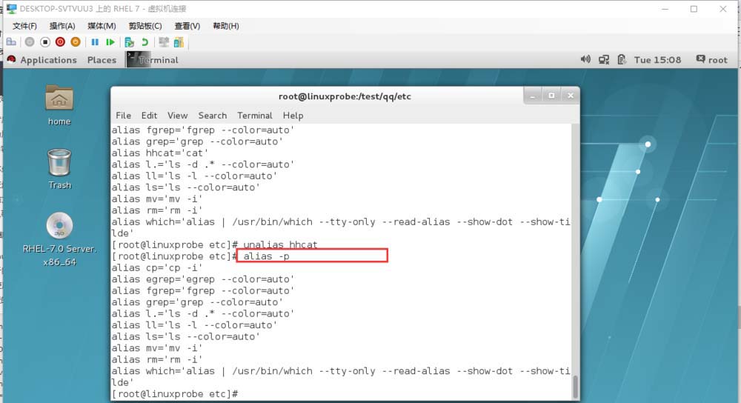Click the network status icon in top panel
Screen dimensions: 741x403
[604, 59]
